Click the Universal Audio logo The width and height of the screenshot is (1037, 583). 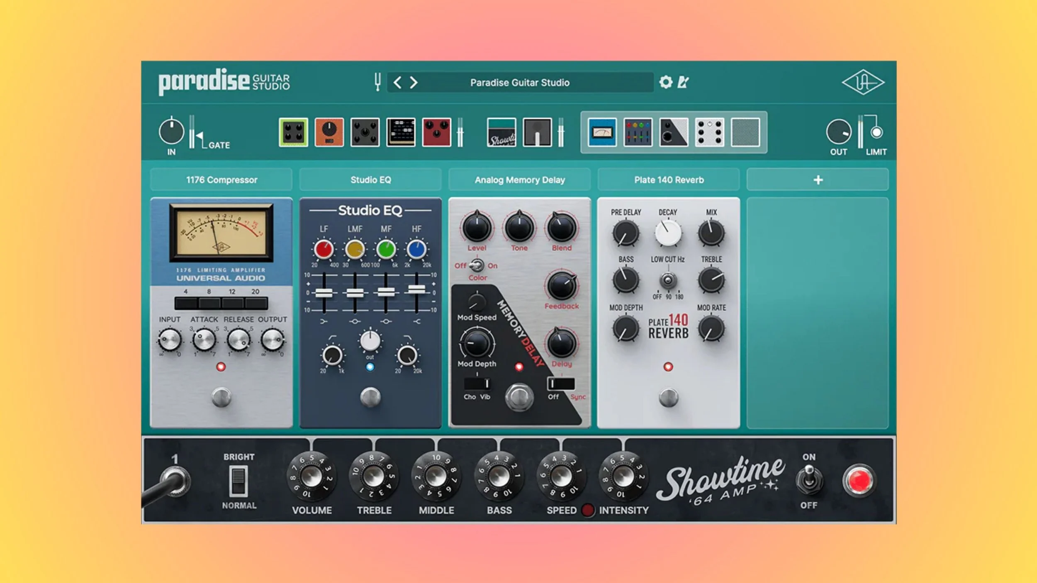(x=863, y=82)
